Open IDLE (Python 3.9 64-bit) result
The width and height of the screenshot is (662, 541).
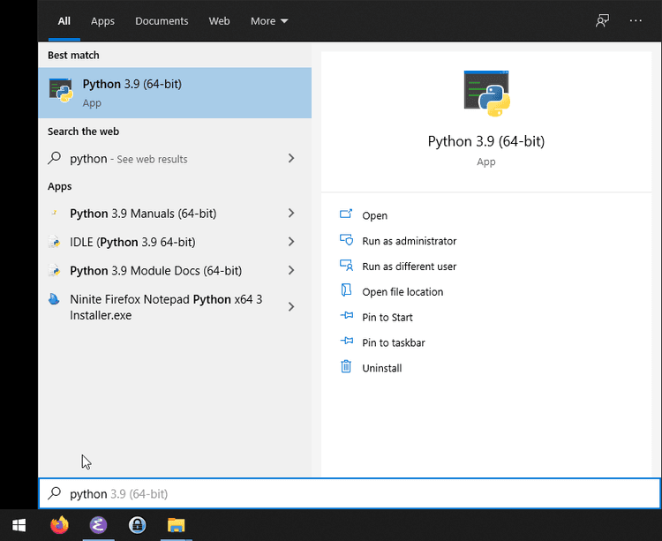[175, 242]
